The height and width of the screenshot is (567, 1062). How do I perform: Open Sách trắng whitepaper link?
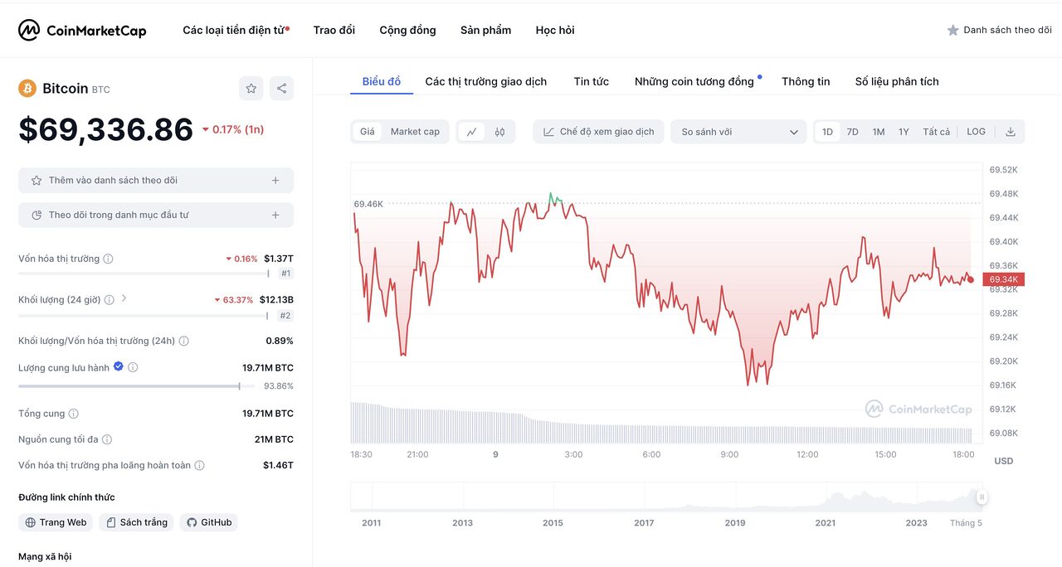click(x=136, y=522)
